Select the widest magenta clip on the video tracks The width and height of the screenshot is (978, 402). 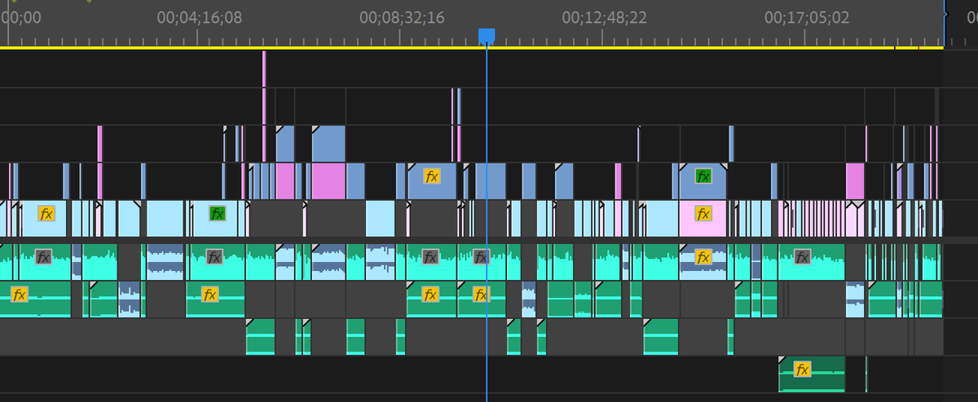pyautogui.click(x=329, y=181)
